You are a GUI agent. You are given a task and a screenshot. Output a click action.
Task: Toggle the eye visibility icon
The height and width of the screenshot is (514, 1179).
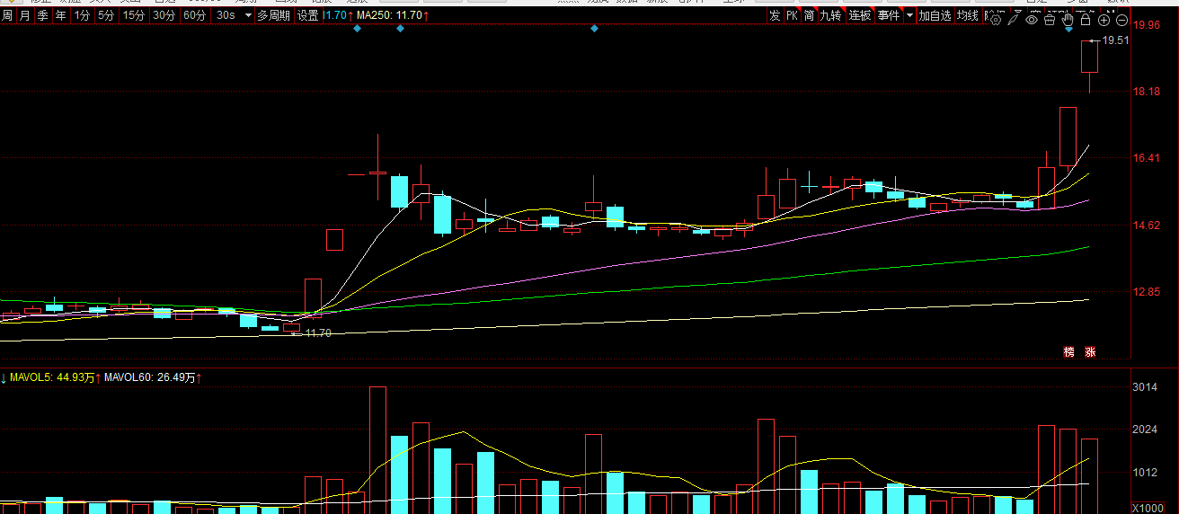click(1032, 19)
